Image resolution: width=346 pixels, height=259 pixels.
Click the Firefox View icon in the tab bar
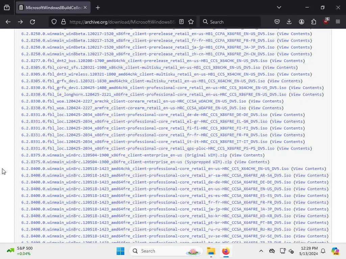7,7
